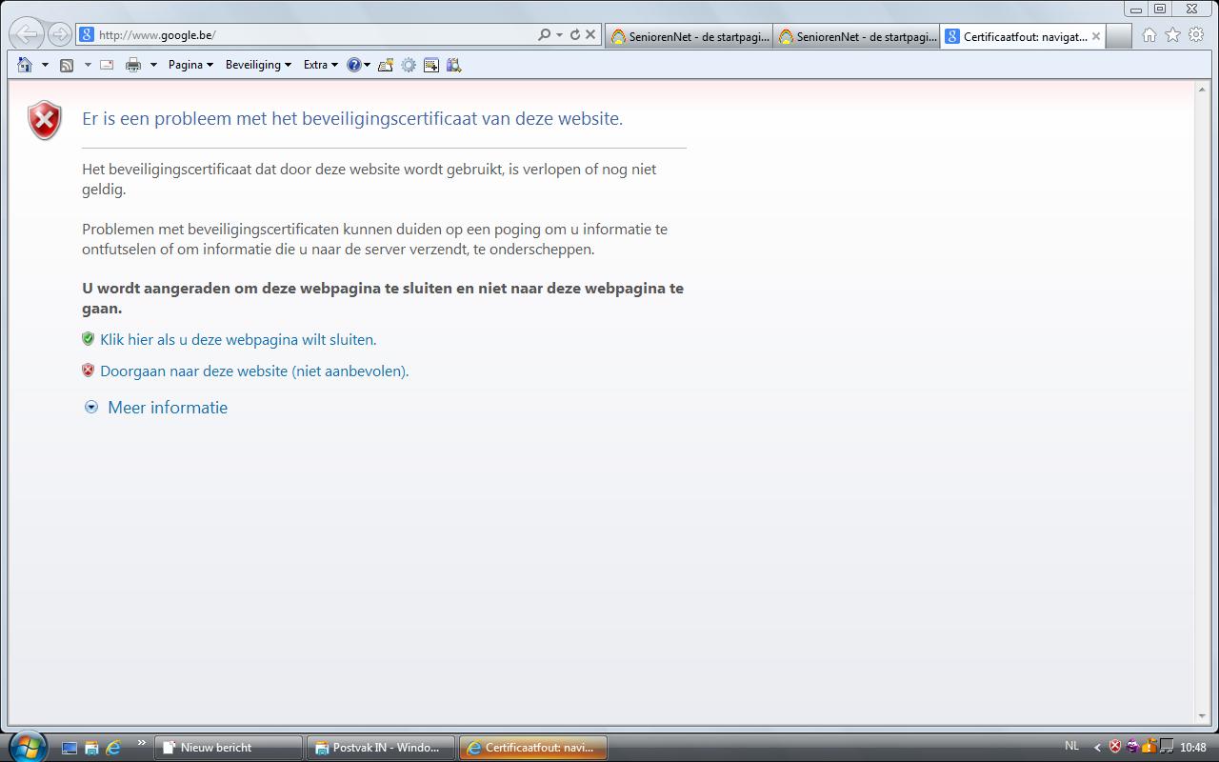Screen dimensions: 1219x762
Task: Click the Refresh icon in address bar
Action: click(x=575, y=35)
